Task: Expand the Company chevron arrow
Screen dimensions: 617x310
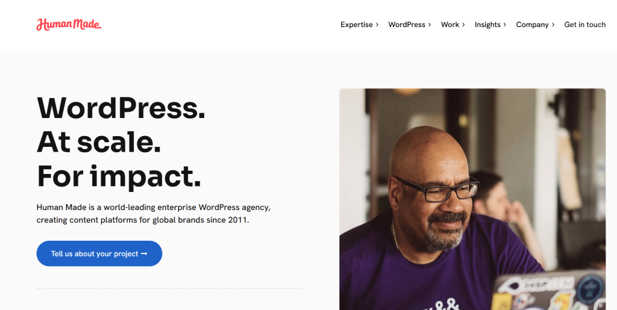Action: click(553, 24)
